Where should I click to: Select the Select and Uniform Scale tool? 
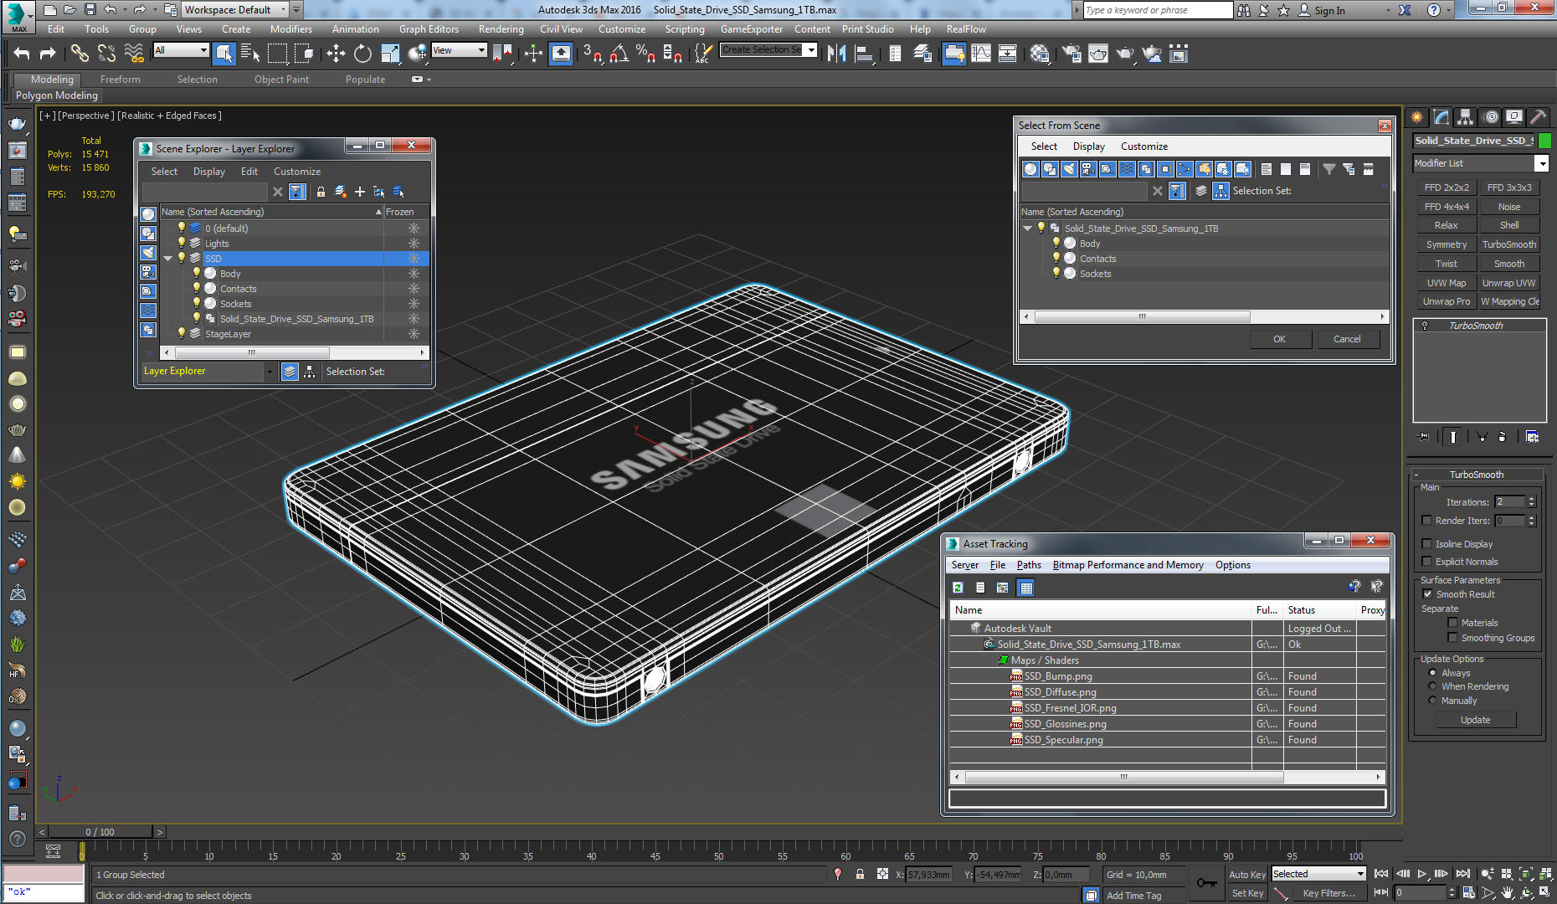pyautogui.click(x=390, y=54)
